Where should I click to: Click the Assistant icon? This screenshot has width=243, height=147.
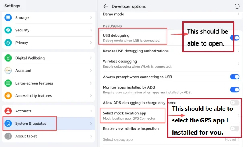pos(8,70)
